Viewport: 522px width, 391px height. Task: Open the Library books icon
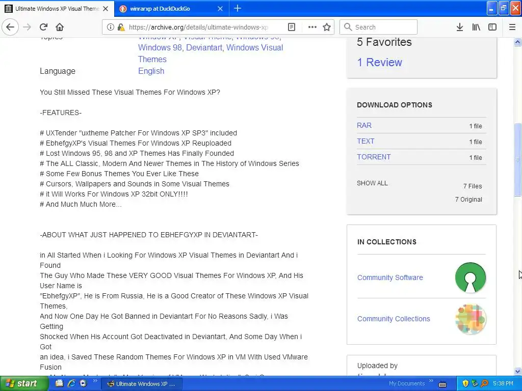476,27
